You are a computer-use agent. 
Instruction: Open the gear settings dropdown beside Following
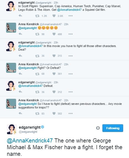click(x=98, y=128)
